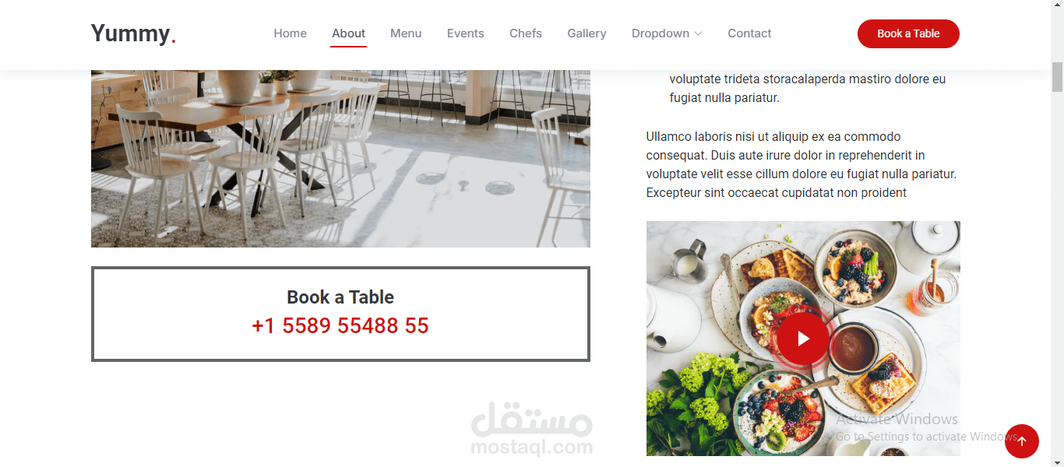
Task: Navigate to the Chefs section
Action: [x=526, y=33]
